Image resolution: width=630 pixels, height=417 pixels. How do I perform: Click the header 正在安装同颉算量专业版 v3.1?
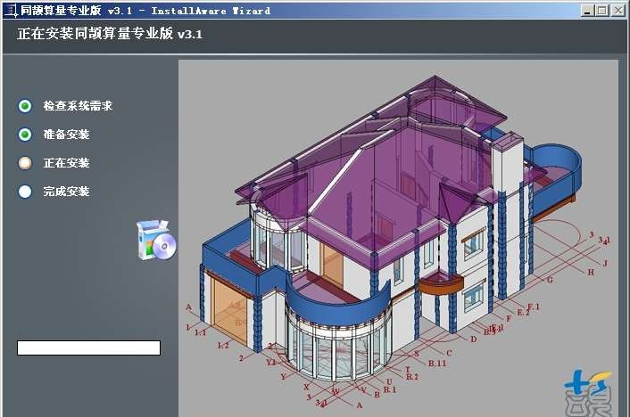pos(110,34)
